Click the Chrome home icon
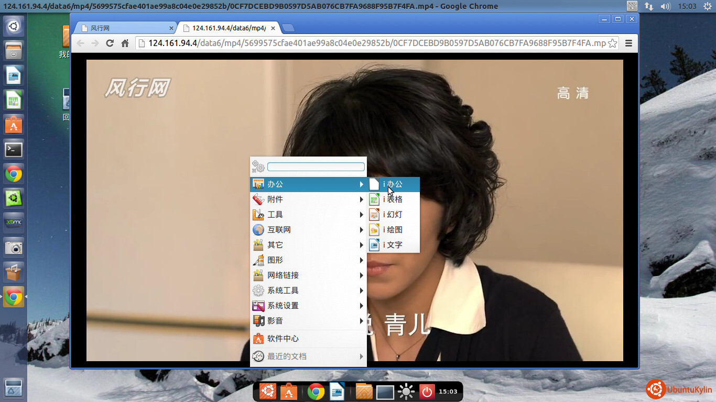This screenshot has width=716, height=402. point(125,43)
